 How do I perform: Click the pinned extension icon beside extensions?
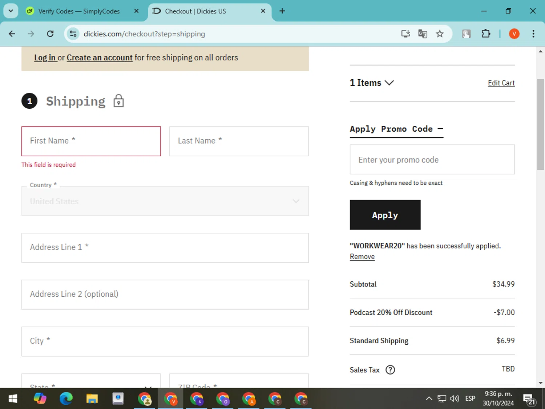click(466, 34)
